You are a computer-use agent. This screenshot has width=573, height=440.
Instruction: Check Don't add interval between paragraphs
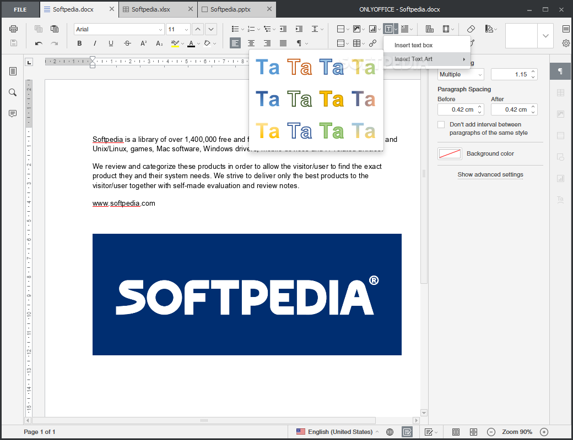(441, 124)
